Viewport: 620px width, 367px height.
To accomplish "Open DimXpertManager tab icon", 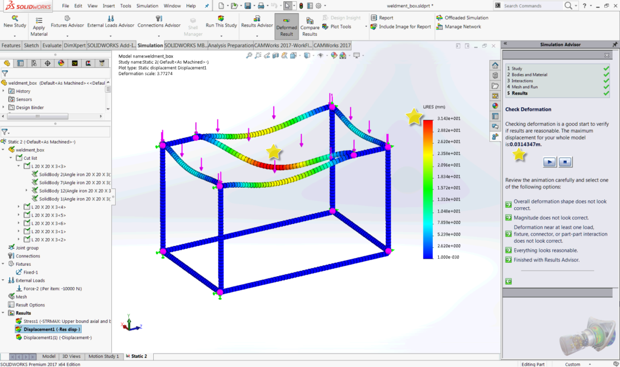I will point(47,63).
